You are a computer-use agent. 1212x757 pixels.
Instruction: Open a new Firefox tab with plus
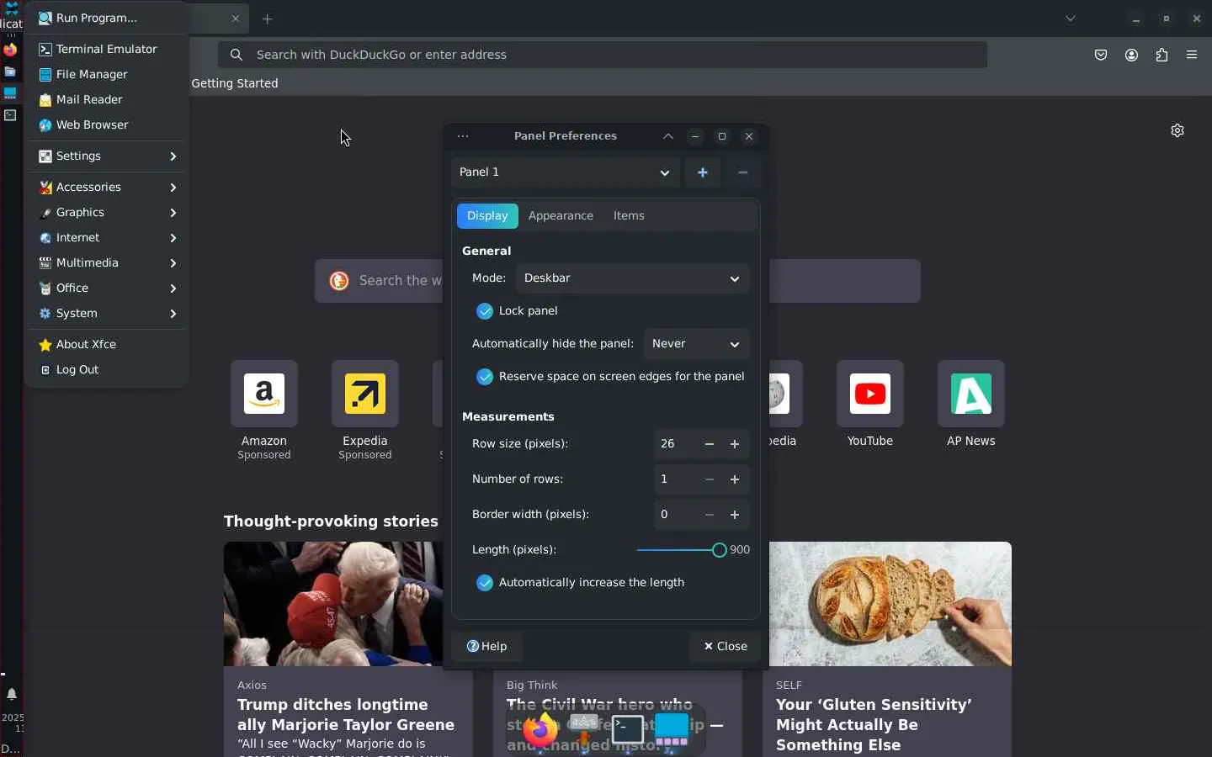(x=268, y=19)
